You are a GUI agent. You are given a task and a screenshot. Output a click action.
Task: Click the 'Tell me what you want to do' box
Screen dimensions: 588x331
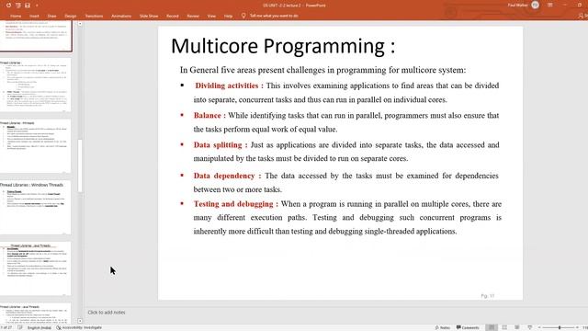tap(274, 16)
